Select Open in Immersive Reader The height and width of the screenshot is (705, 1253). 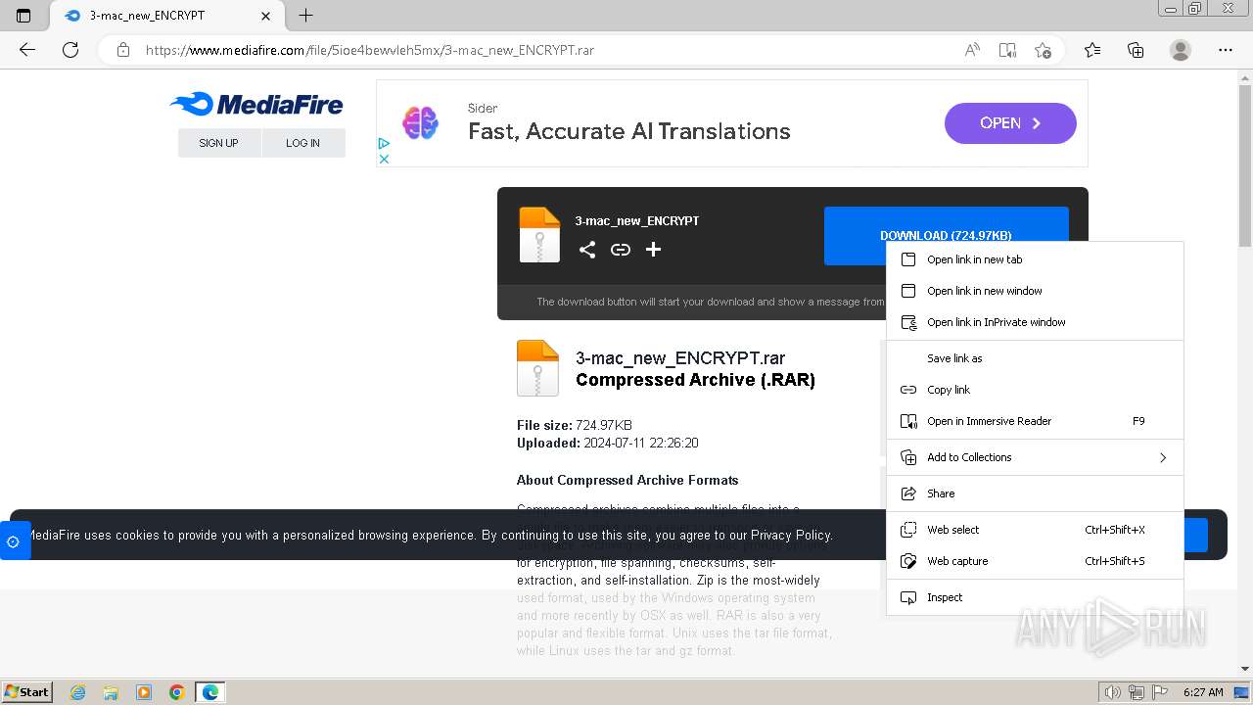pos(1035,421)
